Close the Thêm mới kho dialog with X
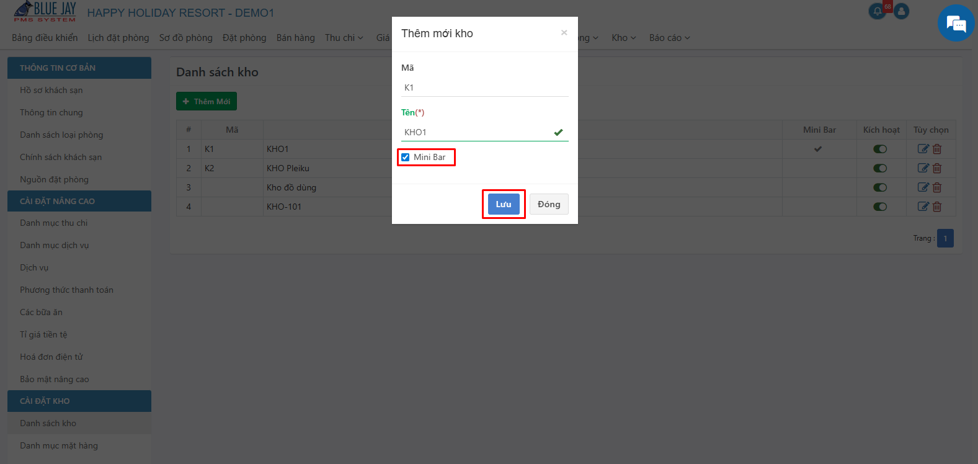Screen dimensions: 978x464 tap(564, 33)
